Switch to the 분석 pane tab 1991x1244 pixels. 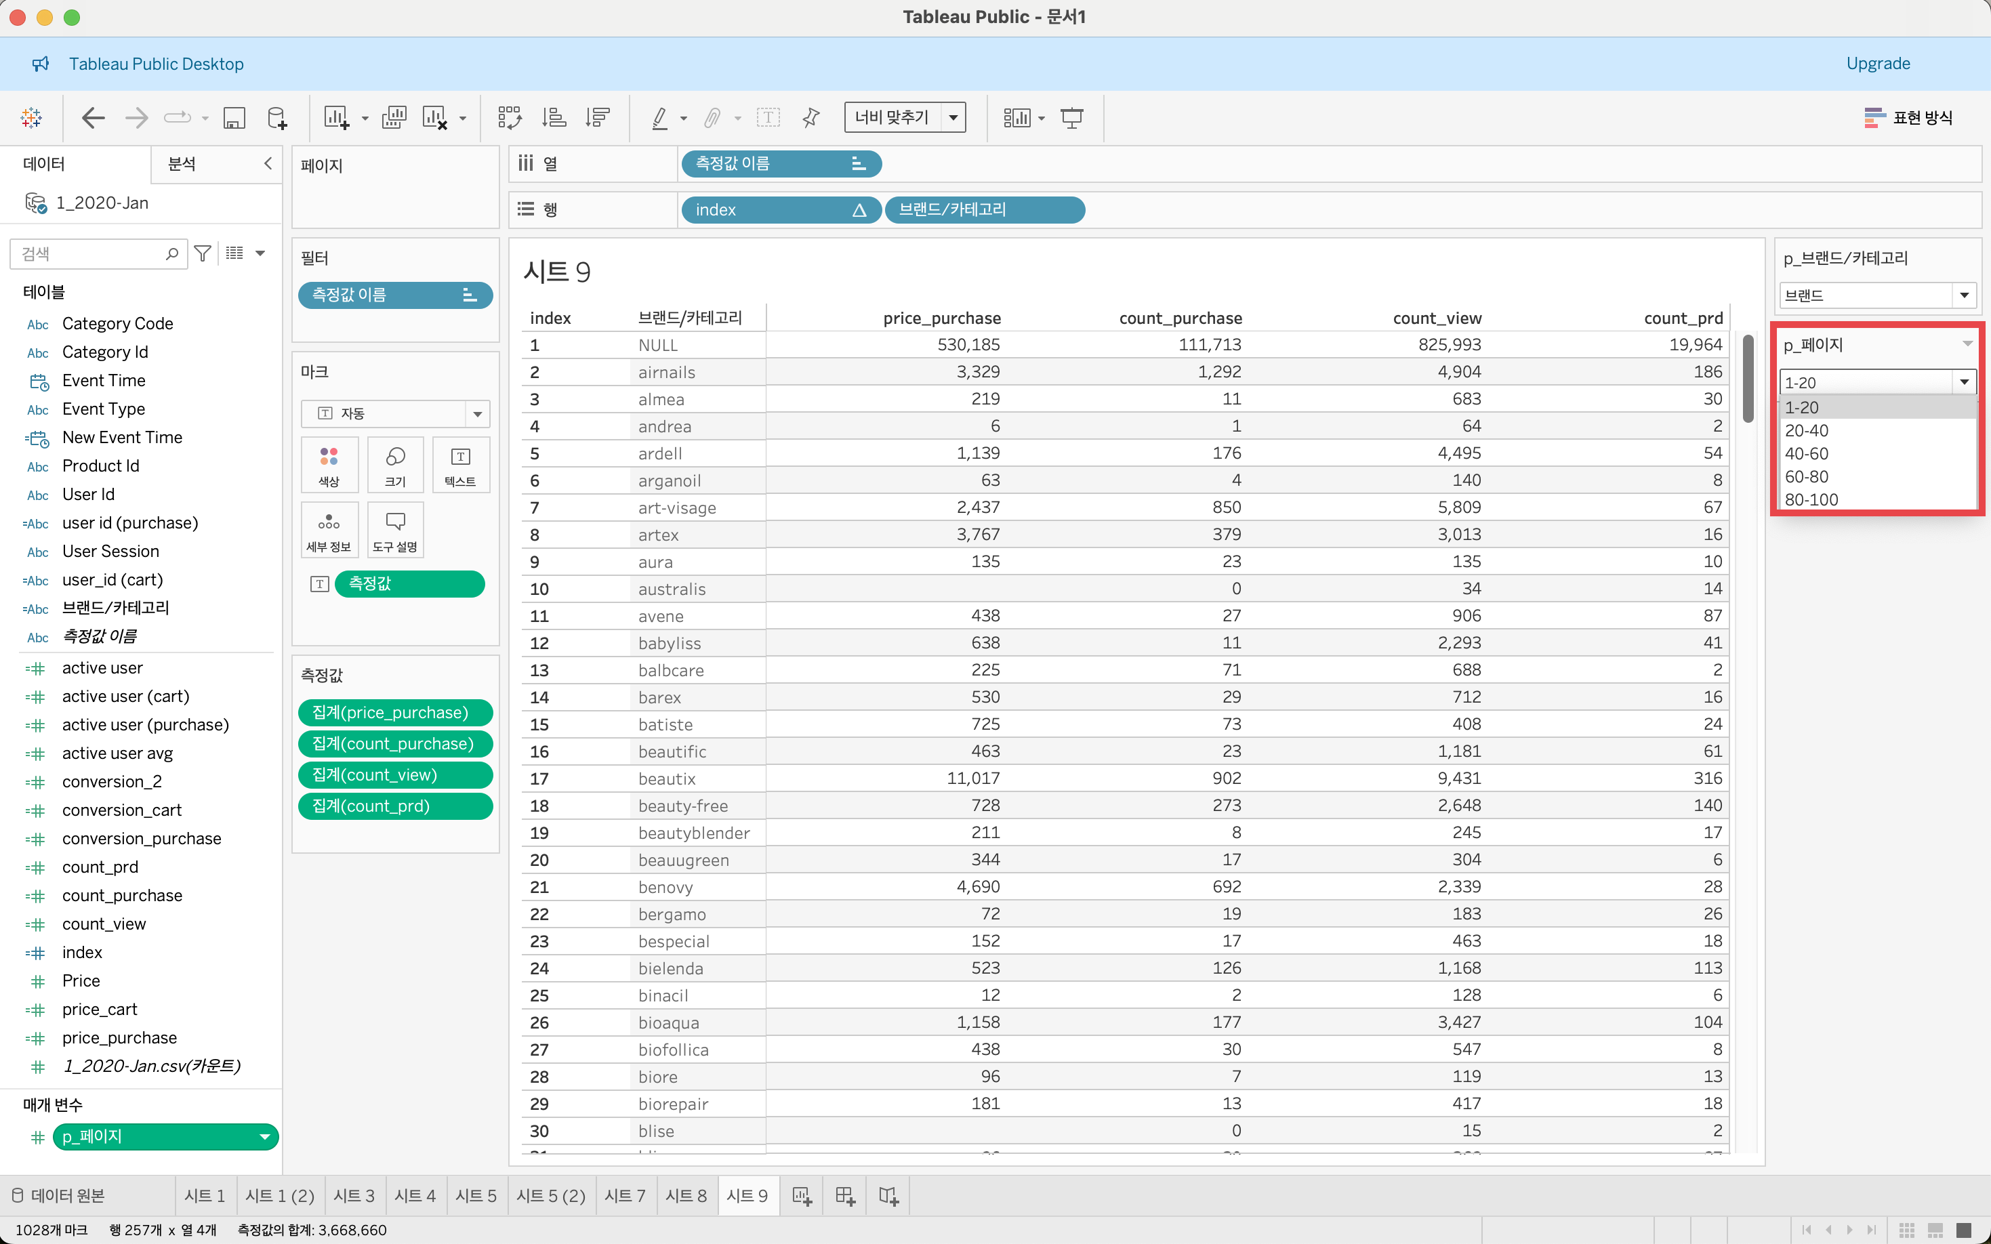182,164
